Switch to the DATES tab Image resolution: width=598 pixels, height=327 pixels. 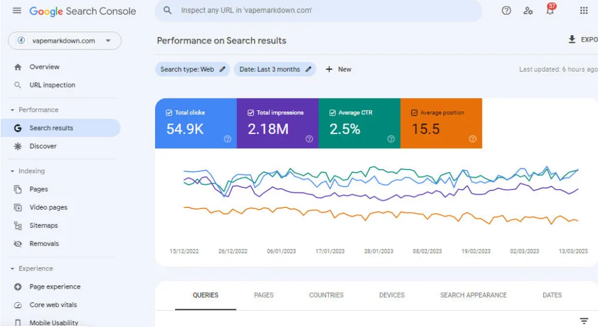552,295
